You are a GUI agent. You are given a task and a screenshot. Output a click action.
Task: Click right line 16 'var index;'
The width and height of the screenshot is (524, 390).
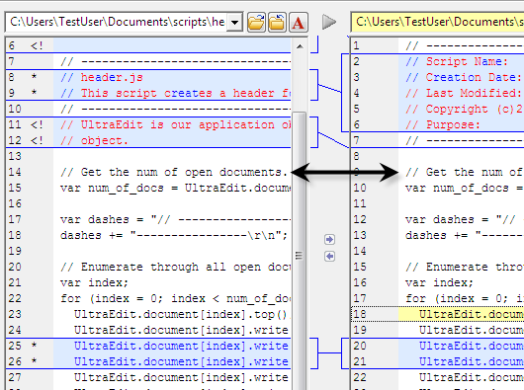(x=439, y=283)
